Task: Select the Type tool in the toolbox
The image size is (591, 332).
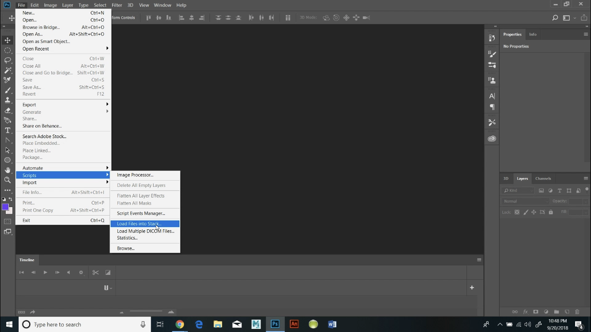Action: [x=8, y=130]
